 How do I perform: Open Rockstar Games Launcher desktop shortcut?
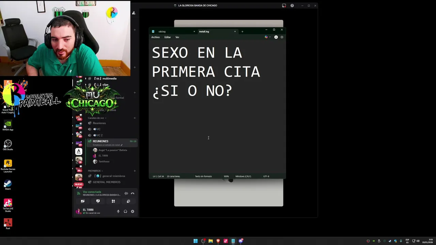pos(8,166)
